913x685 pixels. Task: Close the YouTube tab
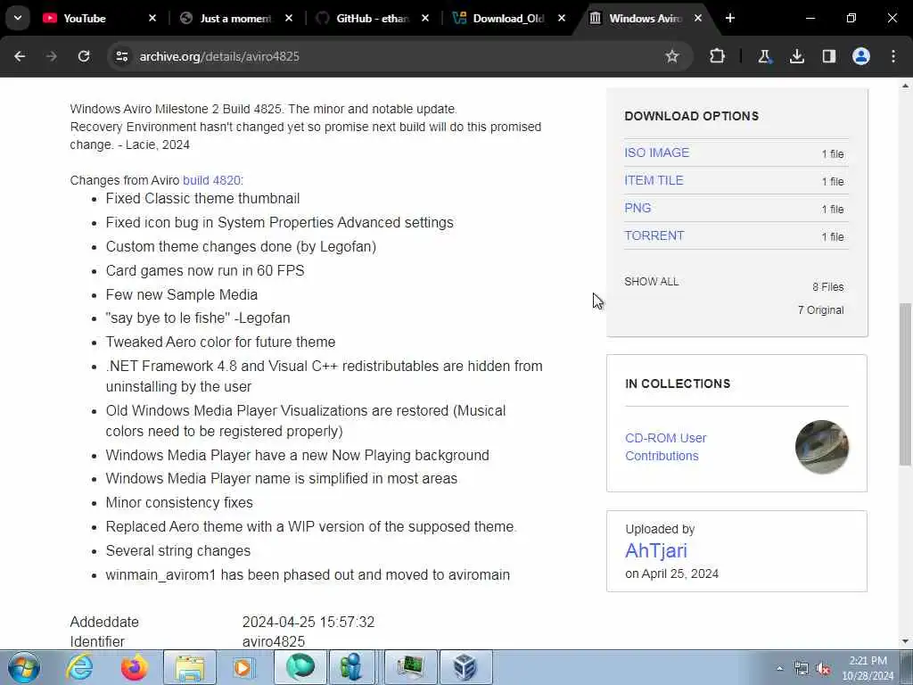(152, 18)
